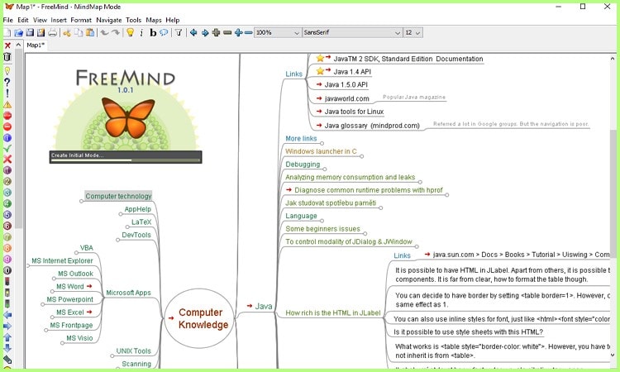
Task: Click the scissors cut icon
Action: 67,32
